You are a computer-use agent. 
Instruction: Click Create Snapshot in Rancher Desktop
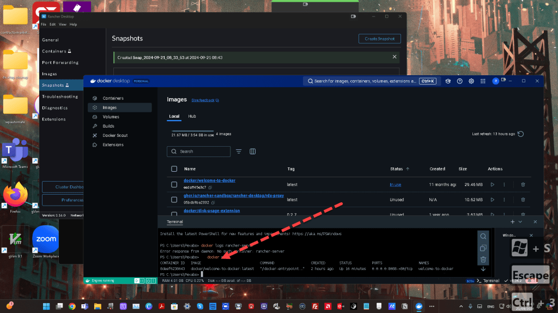(x=379, y=39)
